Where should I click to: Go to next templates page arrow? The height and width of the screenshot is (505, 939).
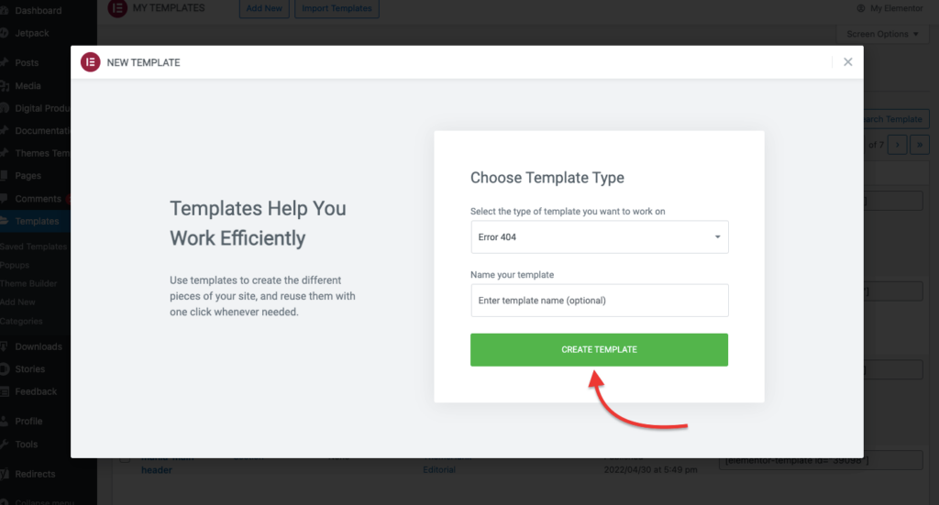897,145
